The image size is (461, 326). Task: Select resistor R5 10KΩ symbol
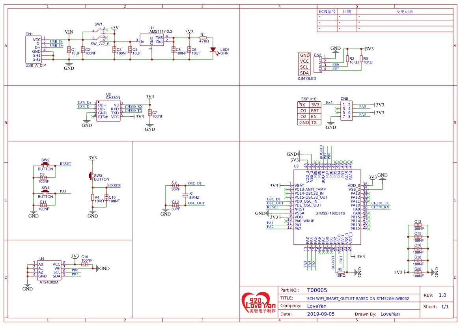pos(340,272)
